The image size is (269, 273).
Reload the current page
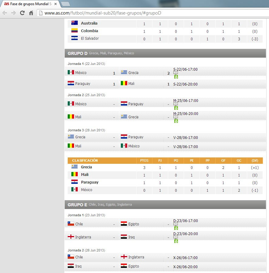22,13
